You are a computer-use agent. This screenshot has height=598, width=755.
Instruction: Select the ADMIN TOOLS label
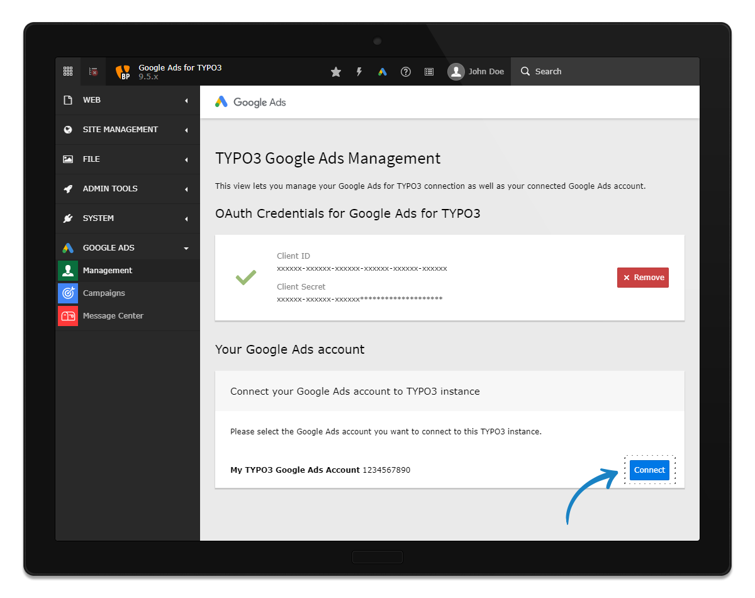(110, 189)
